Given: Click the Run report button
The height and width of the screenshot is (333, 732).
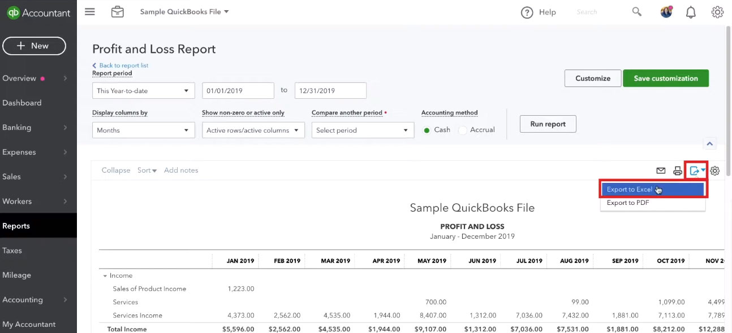Looking at the screenshot, I should [x=548, y=124].
